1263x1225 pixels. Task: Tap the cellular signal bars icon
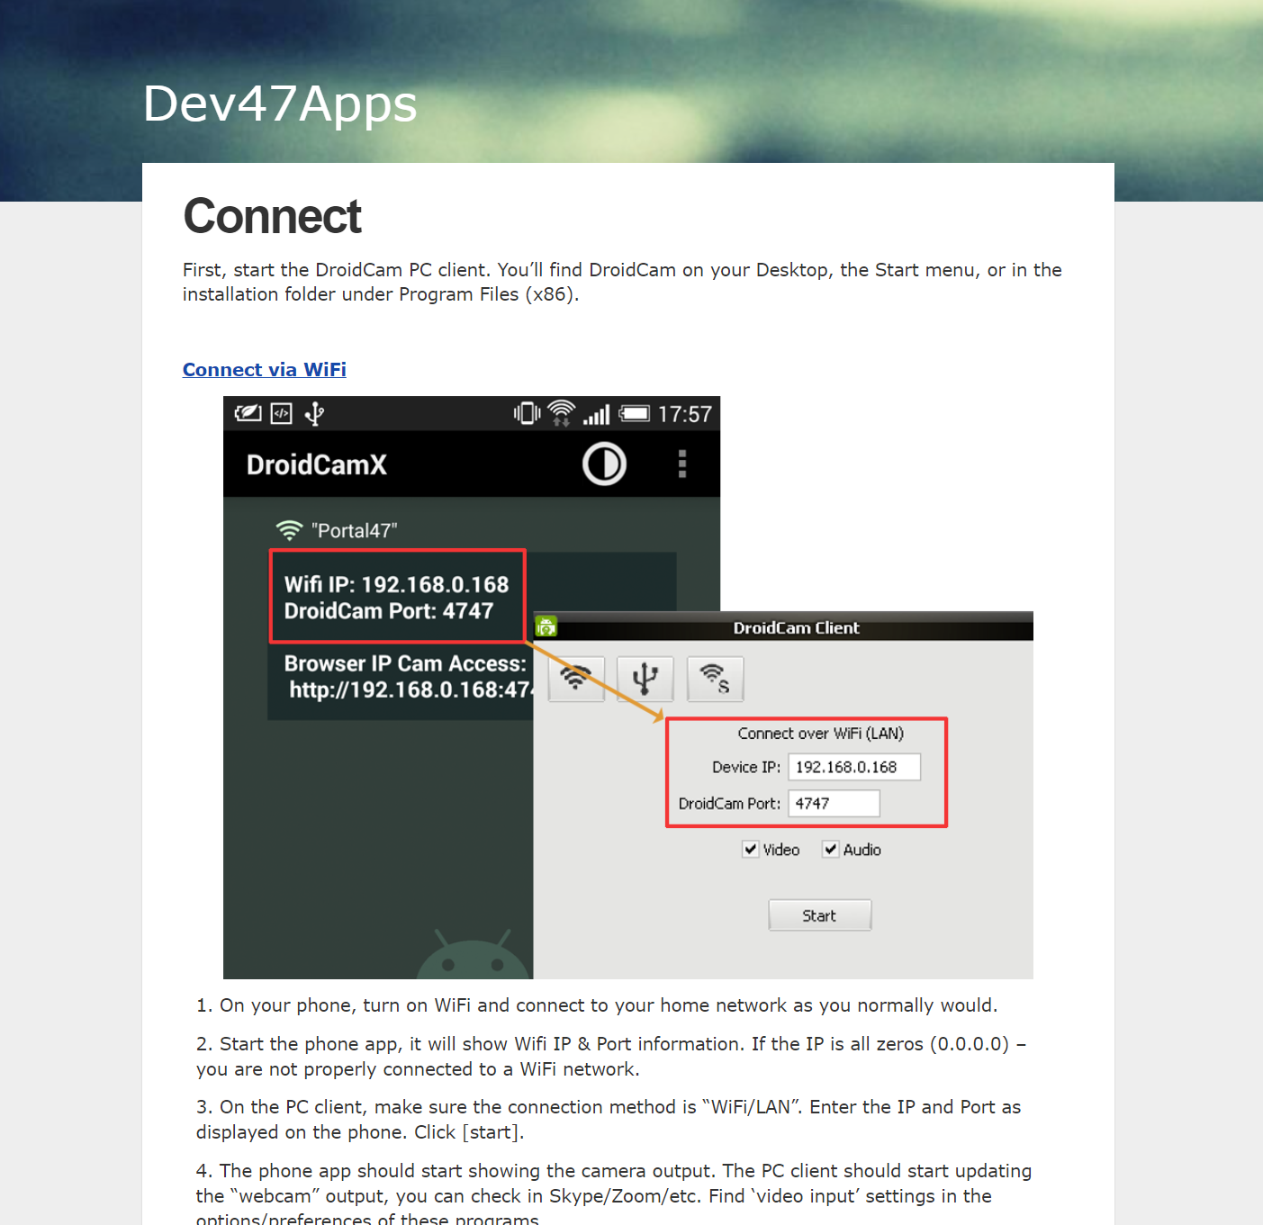(597, 415)
